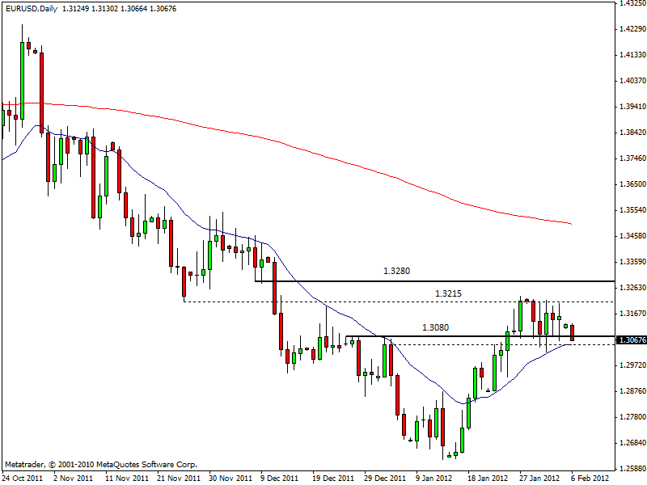Click the 1.43250 price on the axis
This screenshot has width=647, height=485.
coord(631,3)
